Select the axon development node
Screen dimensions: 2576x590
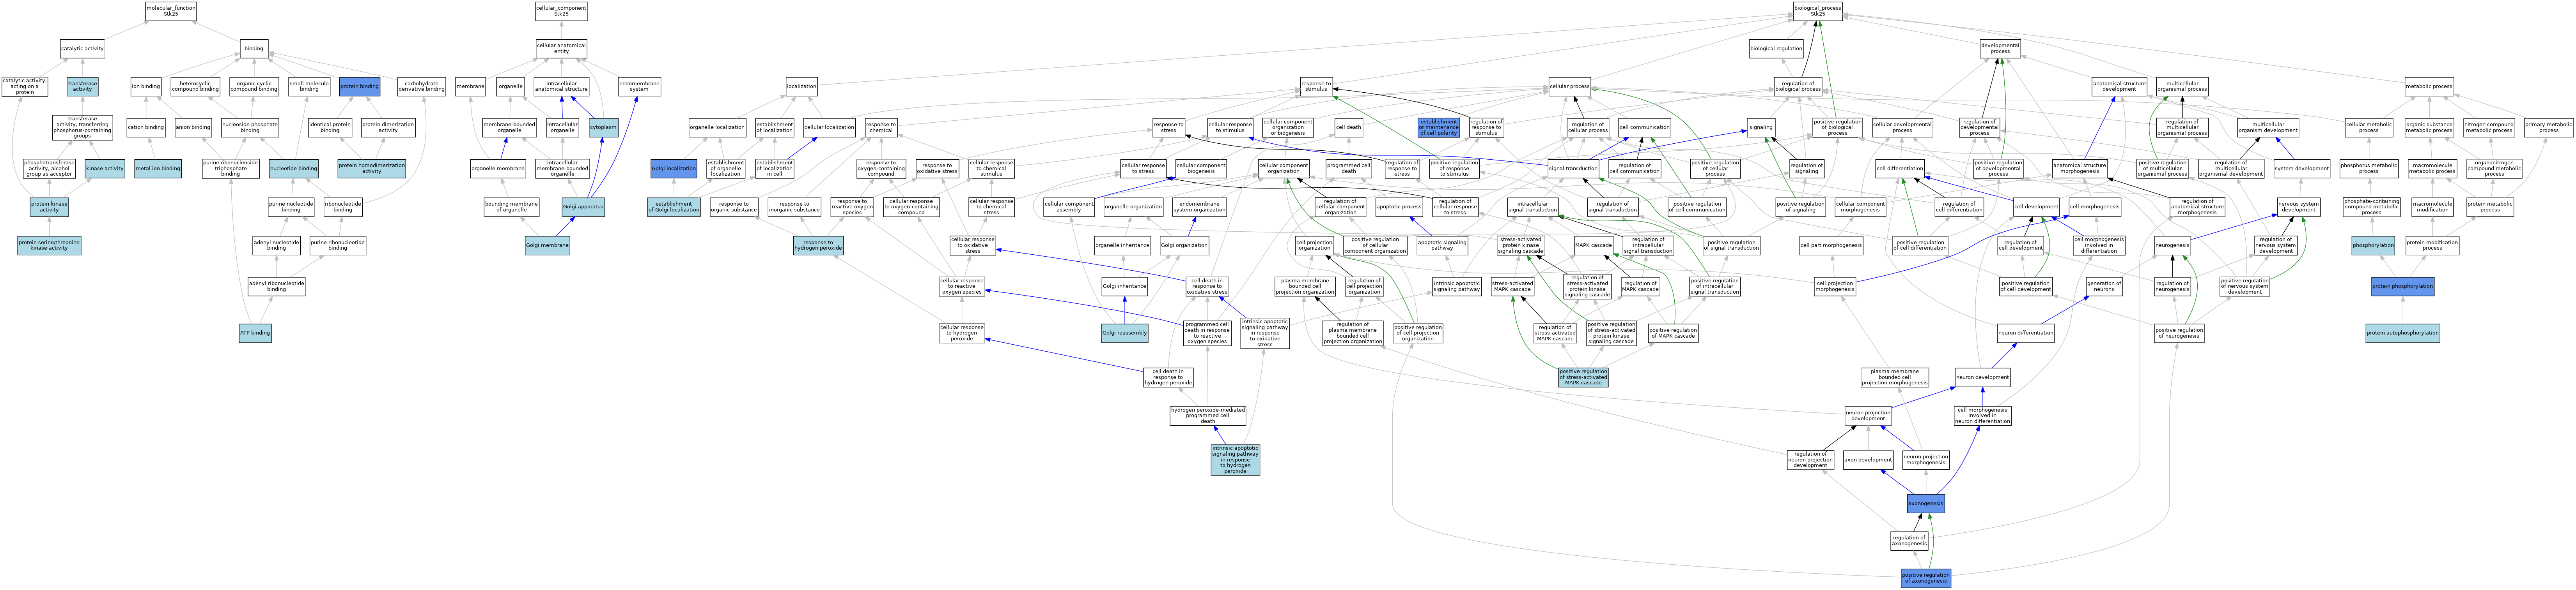pos(1868,460)
